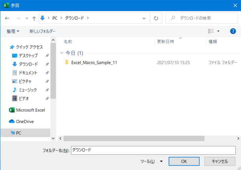Click the pin icon beside ドキュメント
This screenshot has width=241, height=170.
click(x=47, y=73)
